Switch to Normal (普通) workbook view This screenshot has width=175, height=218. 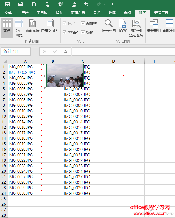tap(7, 28)
